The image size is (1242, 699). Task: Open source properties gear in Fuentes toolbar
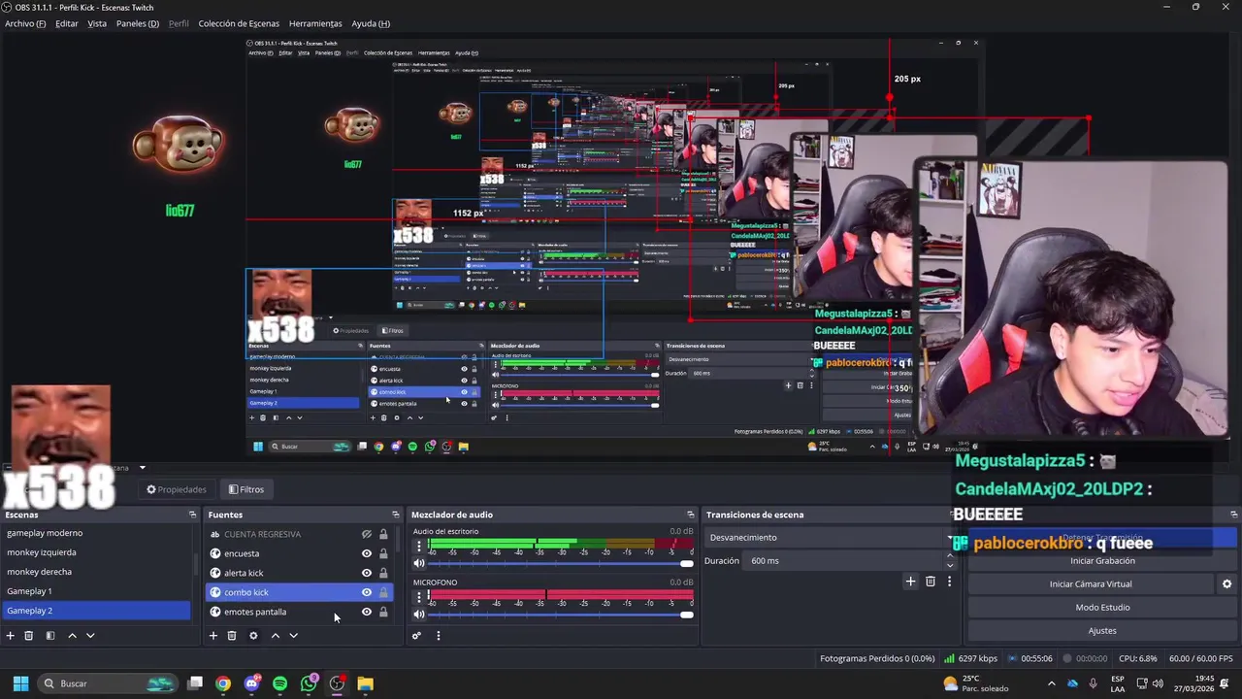[253, 636]
